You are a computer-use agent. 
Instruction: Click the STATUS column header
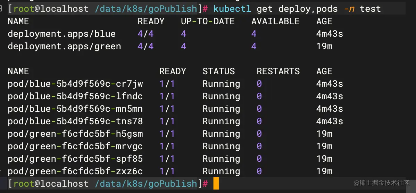click(219, 71)
